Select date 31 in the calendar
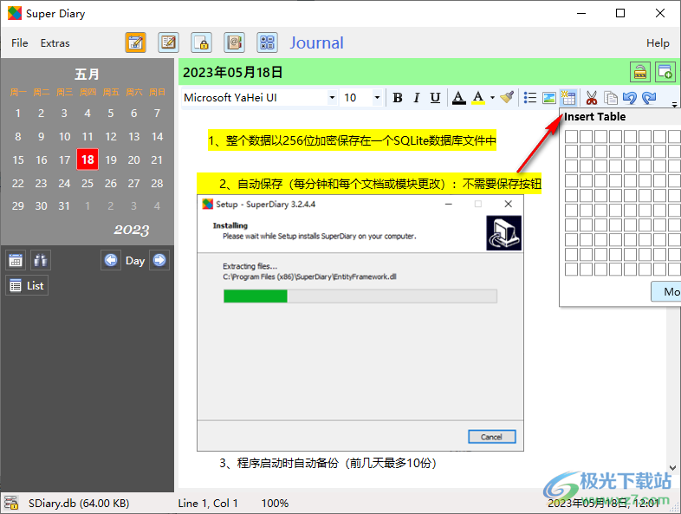 64,206
